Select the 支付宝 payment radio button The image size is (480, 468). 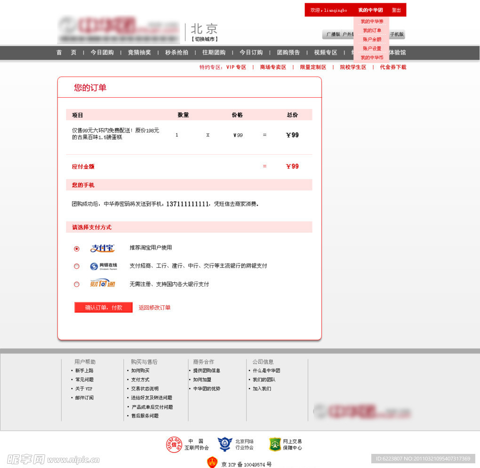[x=76, y=249]
